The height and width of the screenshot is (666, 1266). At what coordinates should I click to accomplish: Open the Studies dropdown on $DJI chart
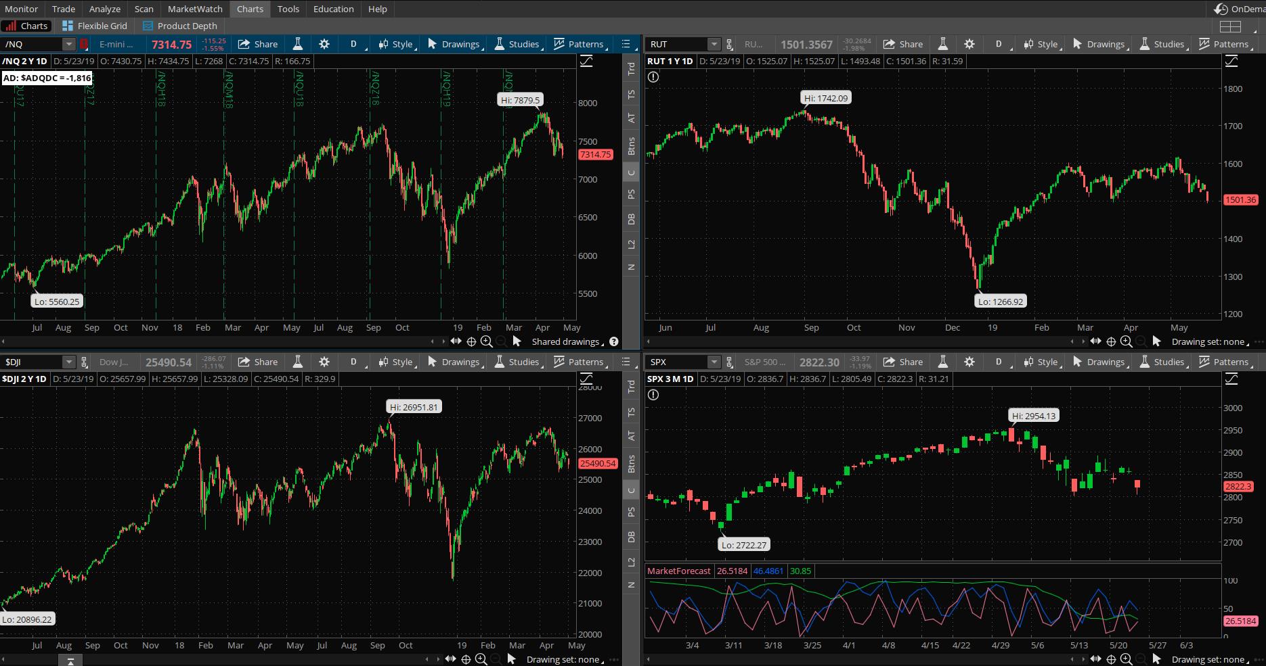[518, 362]
